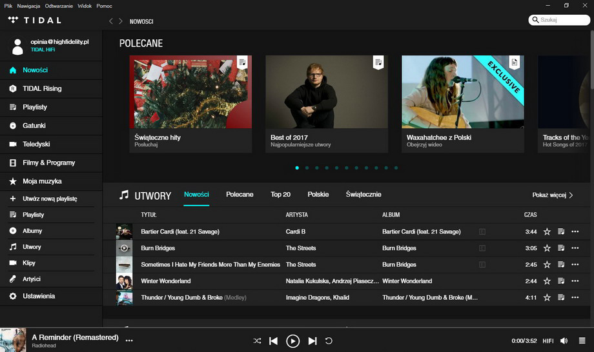Viewport: 594px width, 352px height.
Task: Open more options for Burn Bridges track
Action: point(575,248)
